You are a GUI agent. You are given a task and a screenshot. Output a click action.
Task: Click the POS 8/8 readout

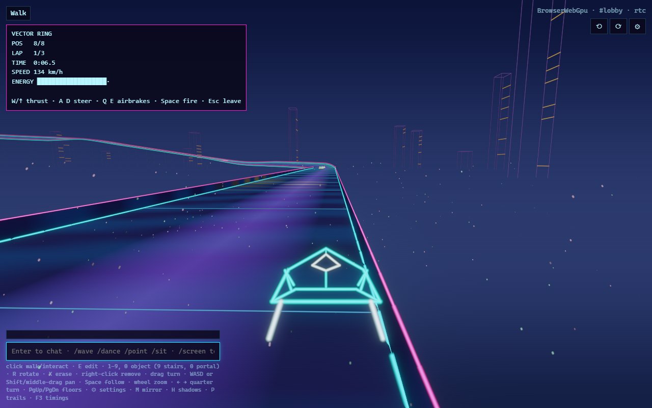(x=28, y=43)
